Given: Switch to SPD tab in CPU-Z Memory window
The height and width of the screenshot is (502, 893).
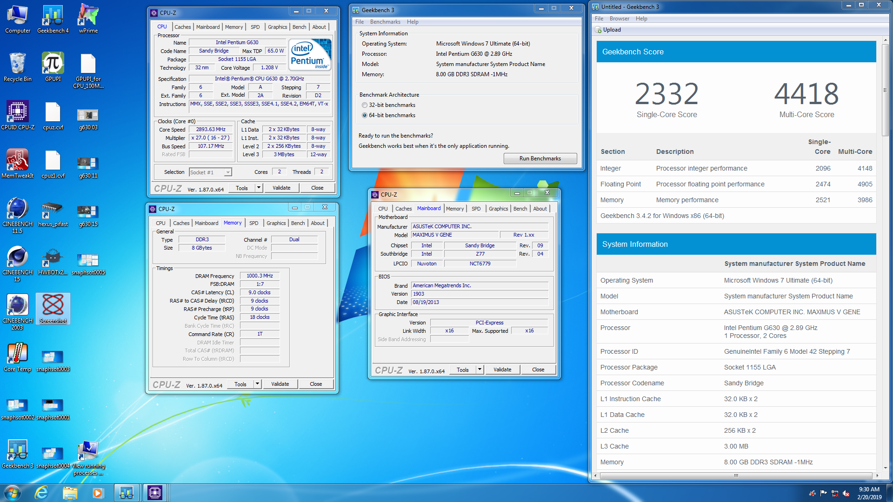Looking at the screenshot, I should coord(253,223).
